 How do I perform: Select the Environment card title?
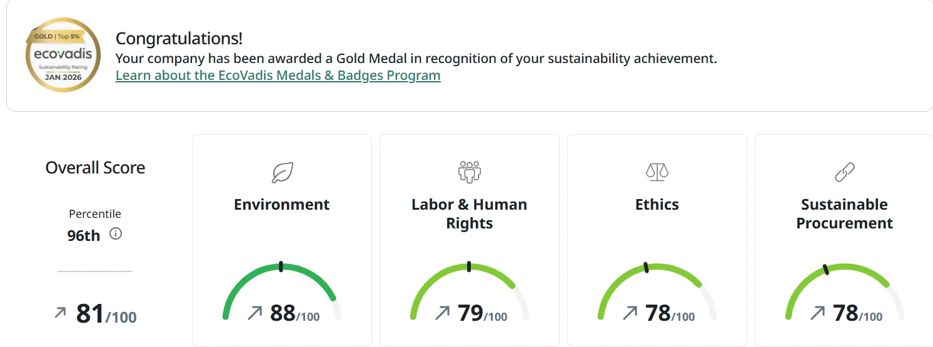tap(281, 205)
